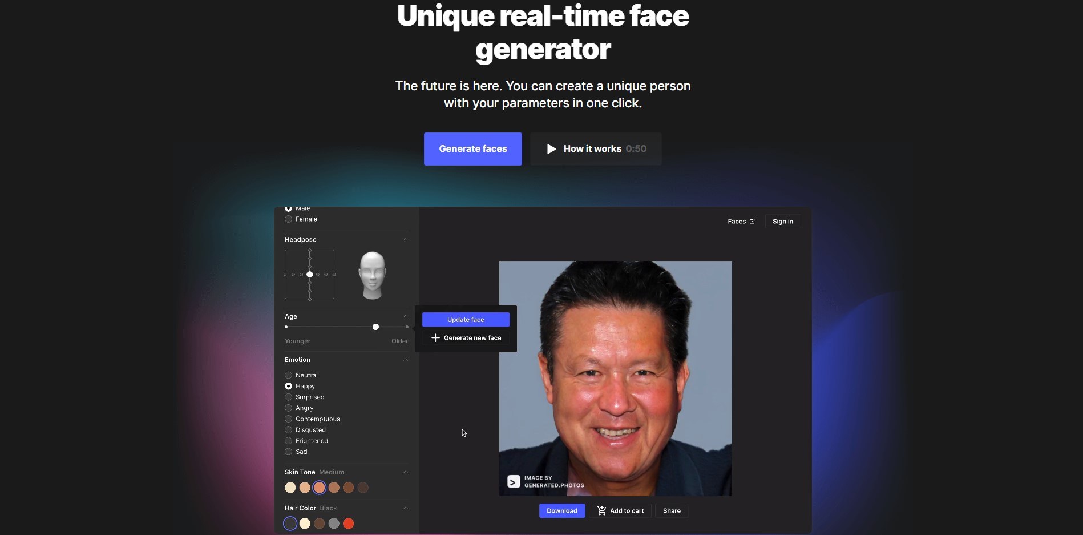This screenshot has height=535, width=1083.
Task: Add the face to cart
Action: [x=620, y=511]
